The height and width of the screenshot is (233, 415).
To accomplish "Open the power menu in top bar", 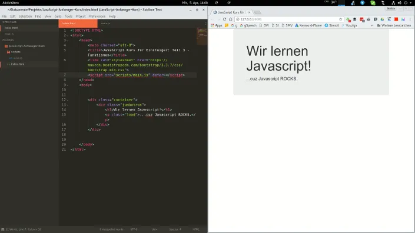I will pos(407,2).
